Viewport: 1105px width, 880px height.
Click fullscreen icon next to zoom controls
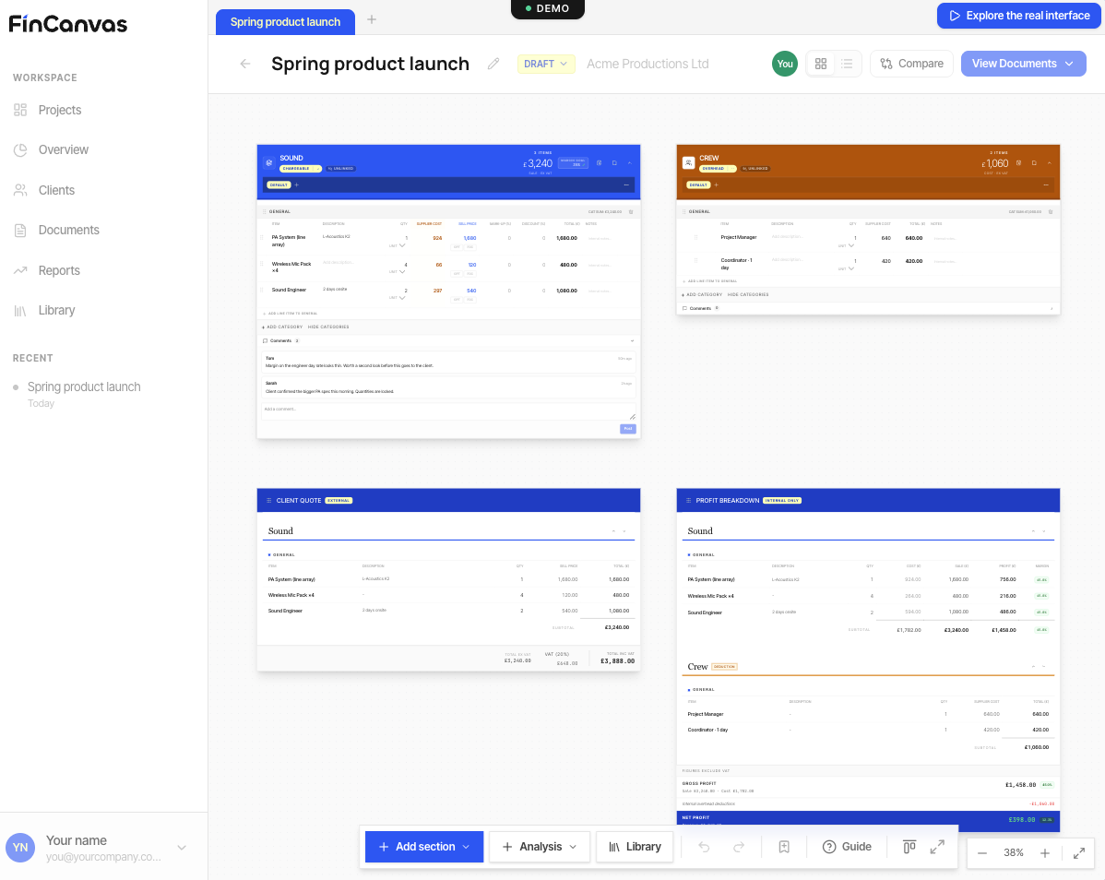(x=1079, y=853)
